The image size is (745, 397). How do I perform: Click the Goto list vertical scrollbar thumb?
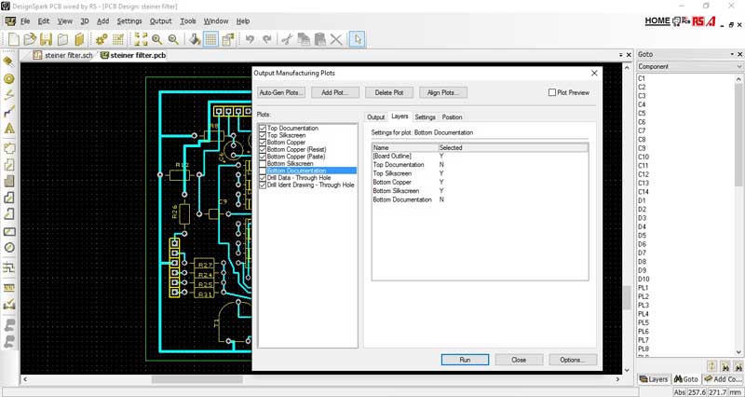coord(738,134)
